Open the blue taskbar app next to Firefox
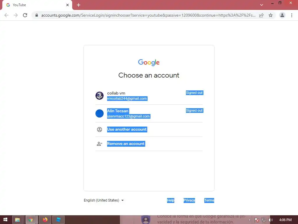Viewport: 298px width, 224px height. pos(58,220)
